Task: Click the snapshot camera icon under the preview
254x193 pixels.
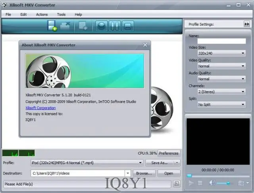Action: pyautogui.click(x=241, y=183)
